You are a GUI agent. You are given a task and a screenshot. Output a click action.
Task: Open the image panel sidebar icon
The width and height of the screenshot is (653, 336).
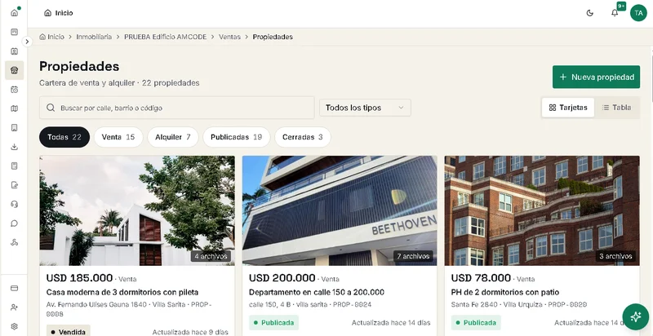coord(14,32)
